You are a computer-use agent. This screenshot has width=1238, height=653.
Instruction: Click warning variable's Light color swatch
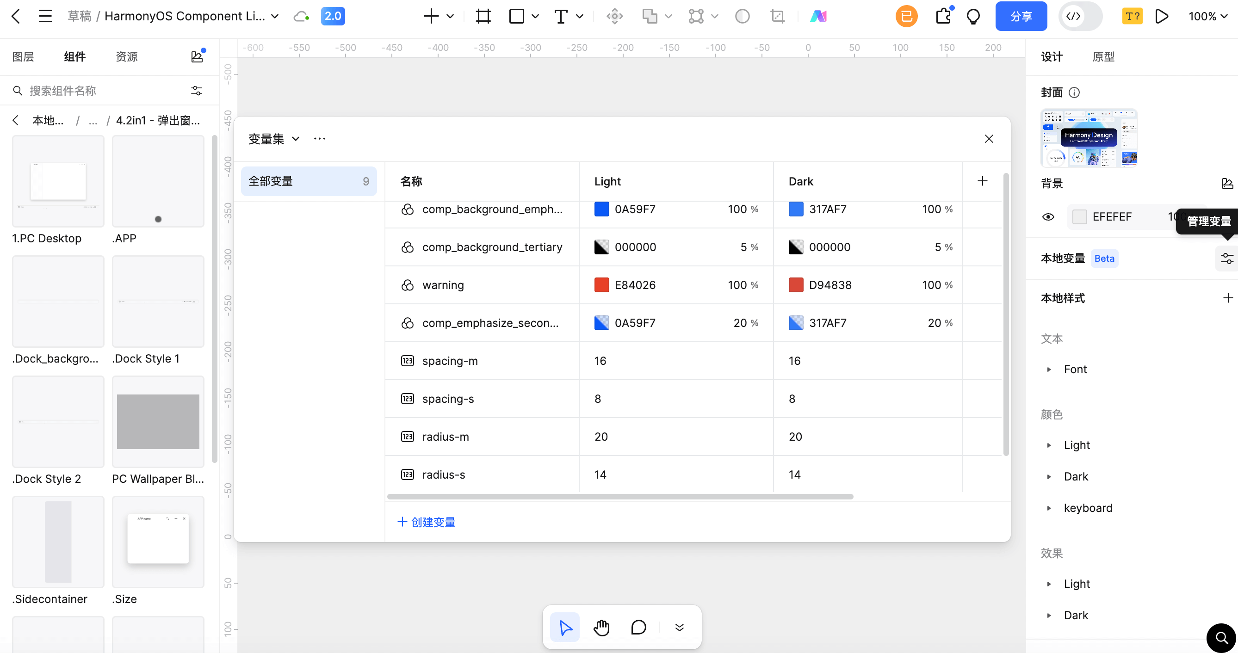[602, 285]
